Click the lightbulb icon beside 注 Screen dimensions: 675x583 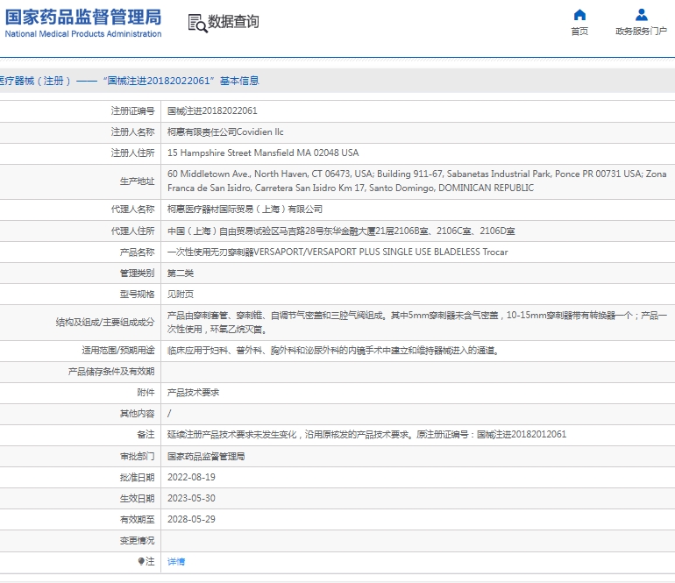[141, 561]
